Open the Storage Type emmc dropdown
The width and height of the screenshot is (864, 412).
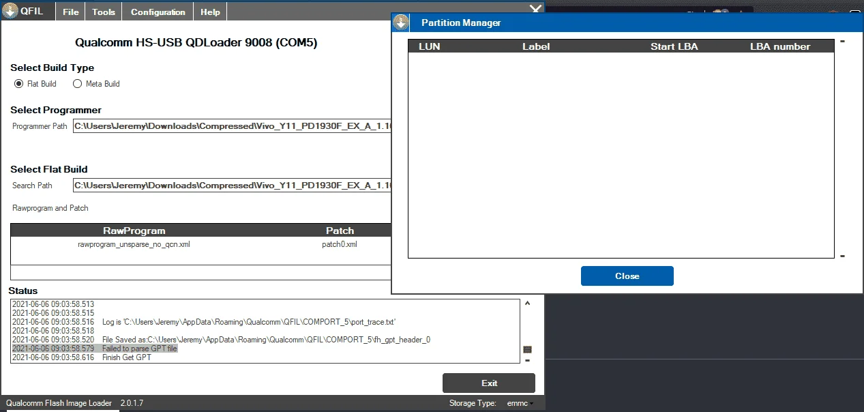[x=520, y=403]
